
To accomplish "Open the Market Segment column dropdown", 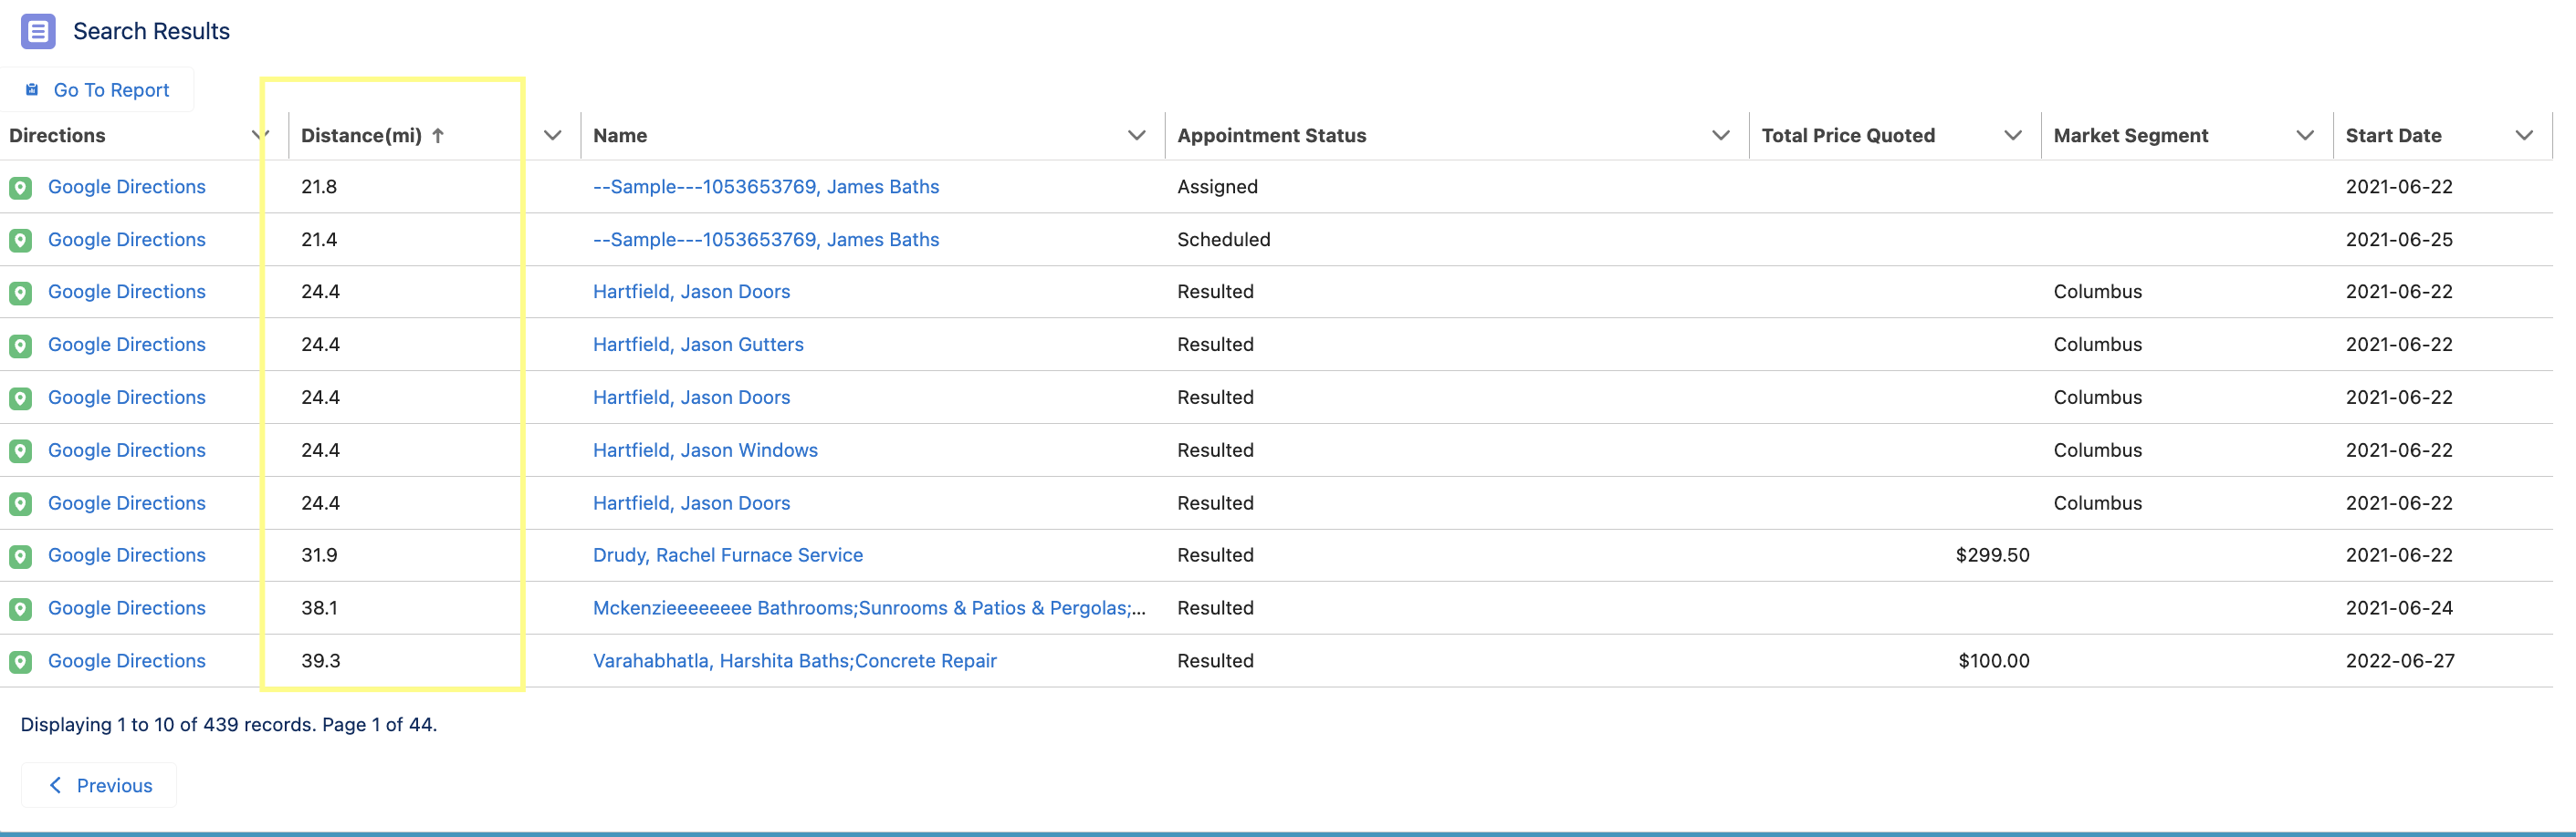I will point(2305,135).
